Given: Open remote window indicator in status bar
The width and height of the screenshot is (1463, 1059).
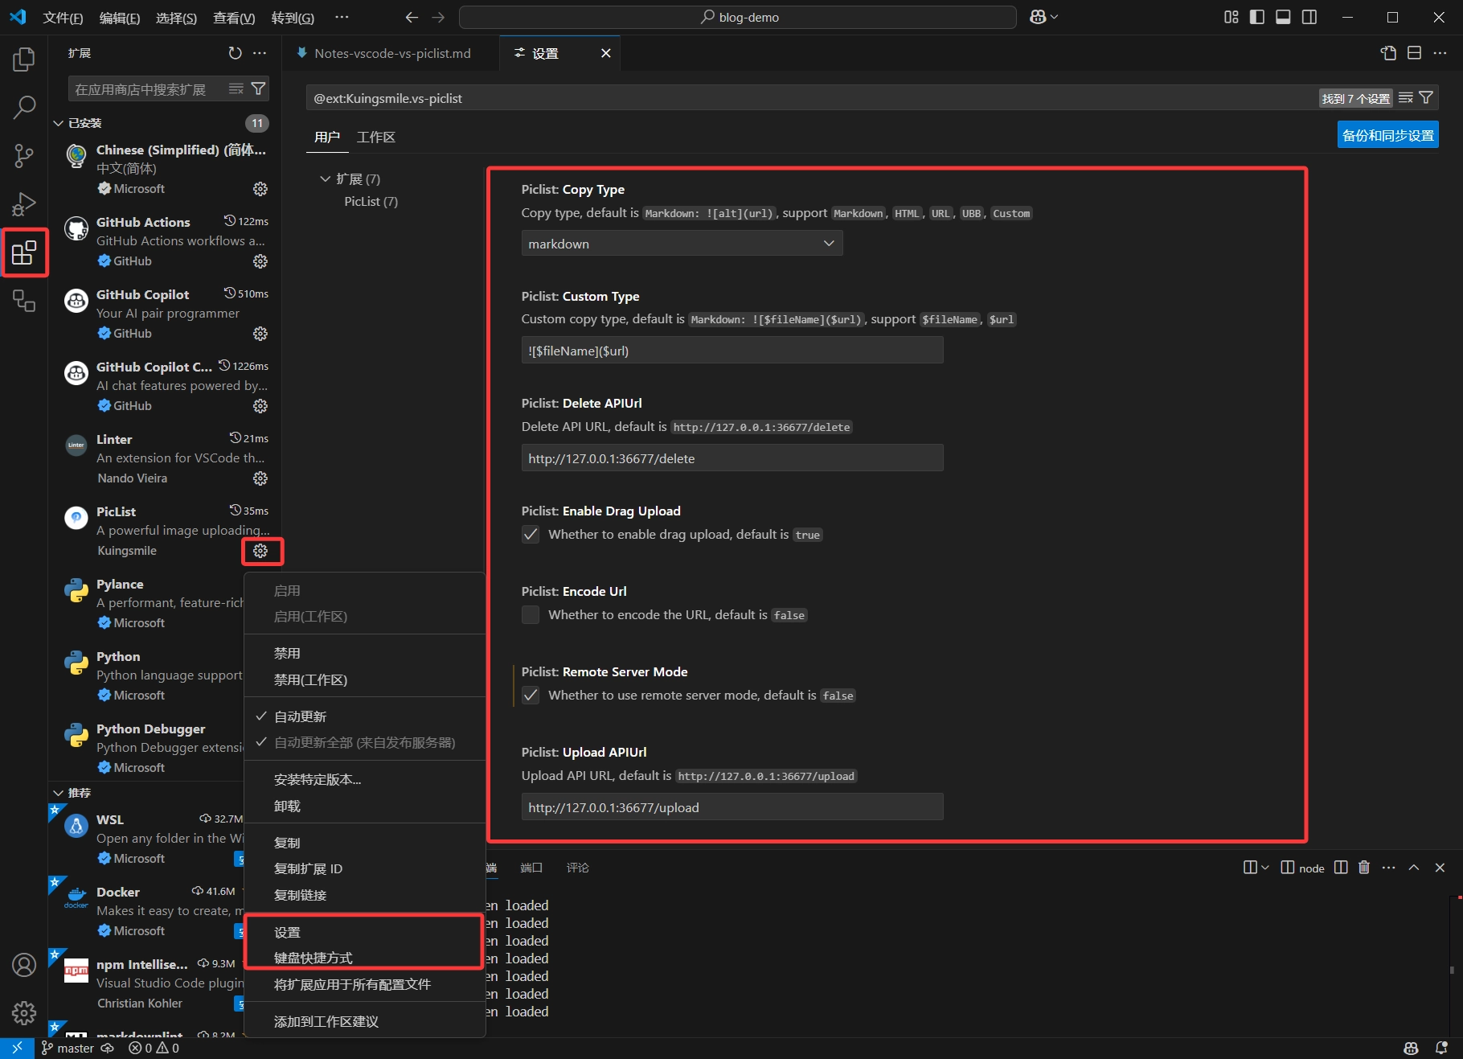Looking at the screenshot, I should pos(17,1049).
